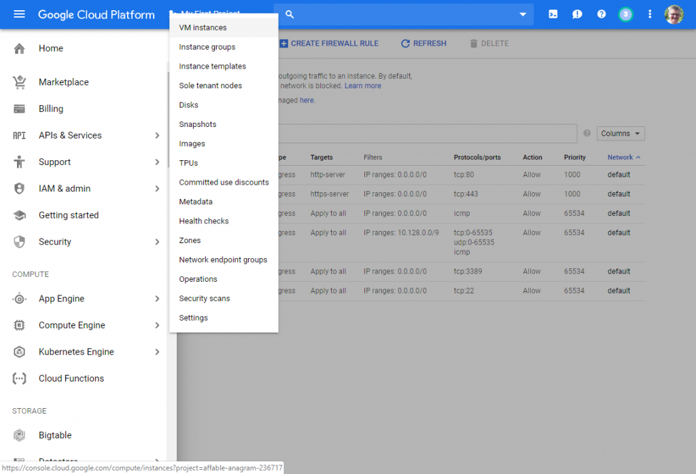The width and height of the screenshot is (696, 474).
Task: Click the Compute Engine chip icon
Action: [x=19, y=325]
